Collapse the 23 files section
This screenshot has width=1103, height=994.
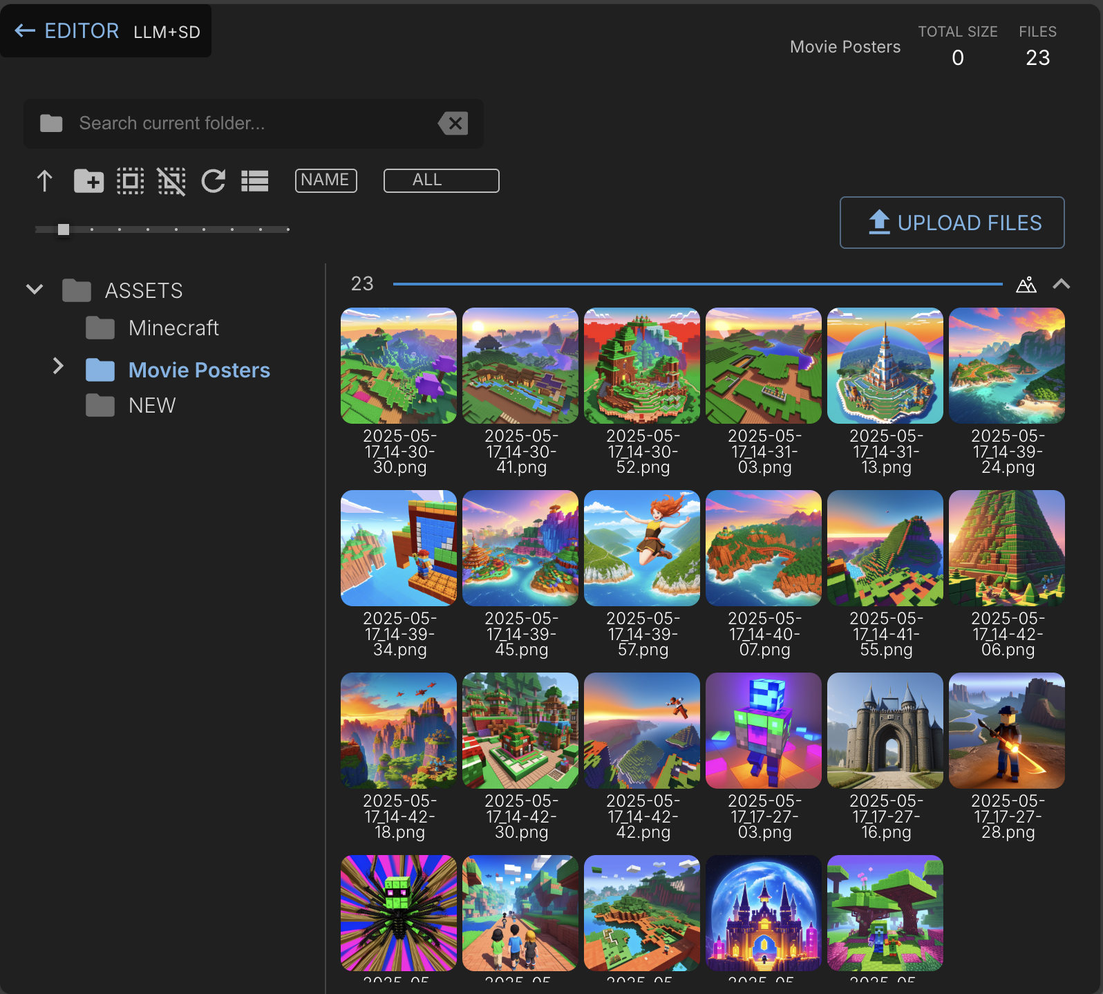tap(1062, 284)
